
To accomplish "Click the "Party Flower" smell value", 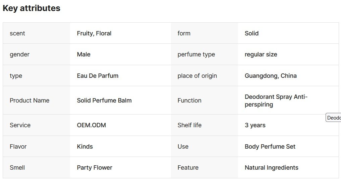I will coord(95,168).
